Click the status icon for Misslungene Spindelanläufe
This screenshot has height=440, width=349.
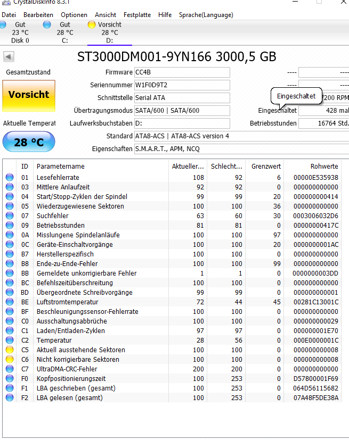pyautogui.click(x=10, y=235)
